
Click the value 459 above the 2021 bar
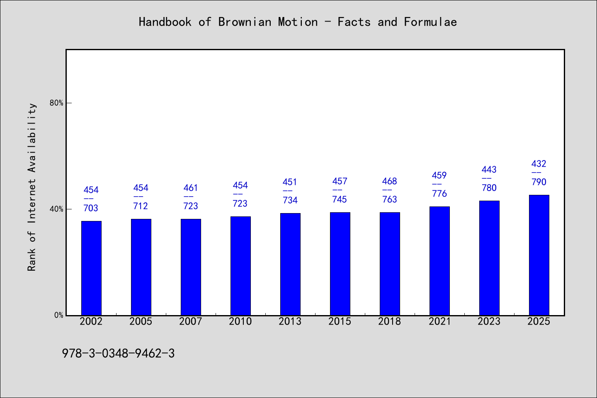pos(439,175)
